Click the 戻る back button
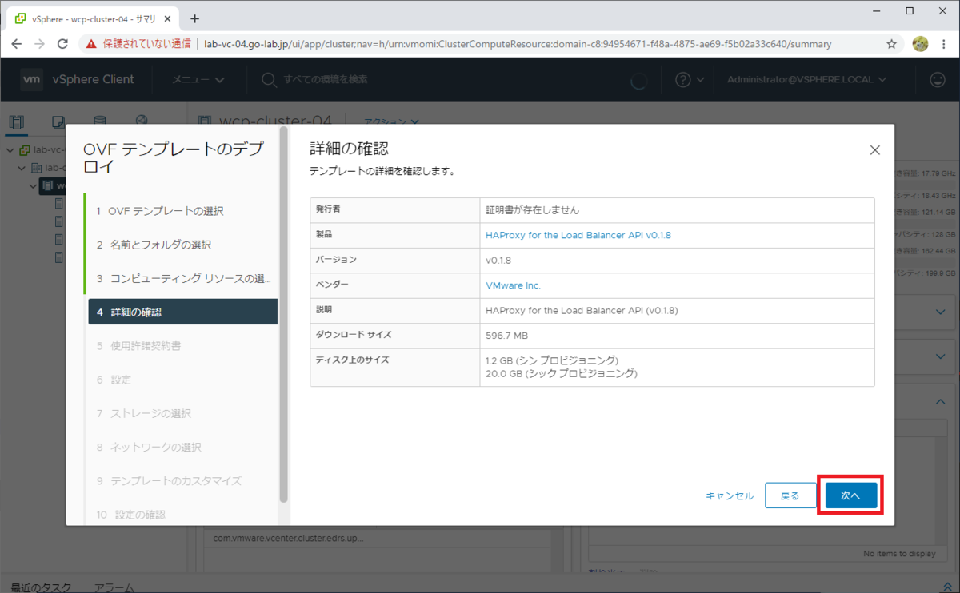The width and height of the screenshot is (960, 593). (790, 495)
